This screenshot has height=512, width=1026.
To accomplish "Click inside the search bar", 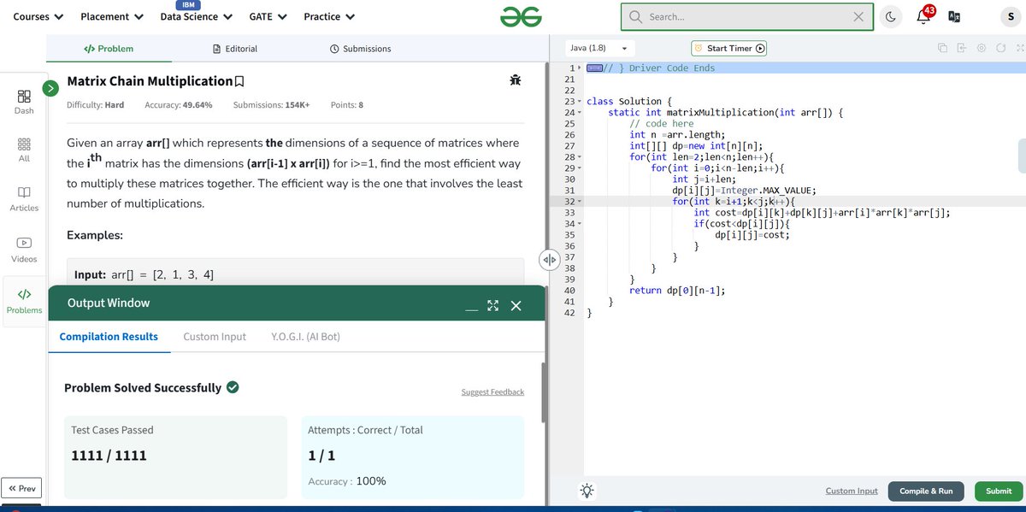I will pyautogui.click(x=748, y=16).
